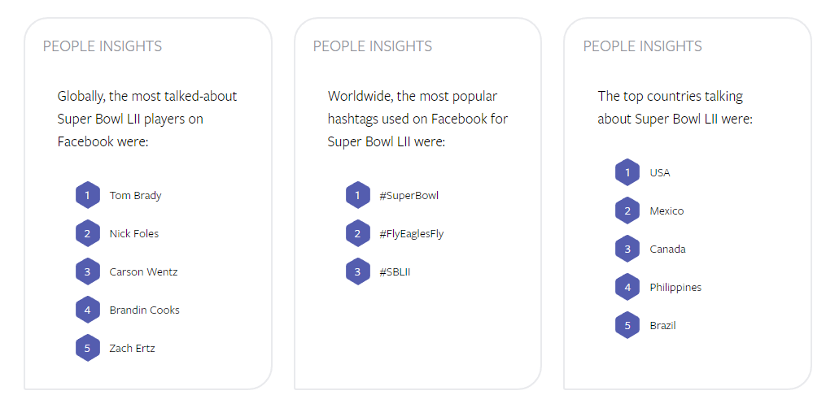Select the Mexico country entry
826x395 pixels.
click(x=667, y=211)
